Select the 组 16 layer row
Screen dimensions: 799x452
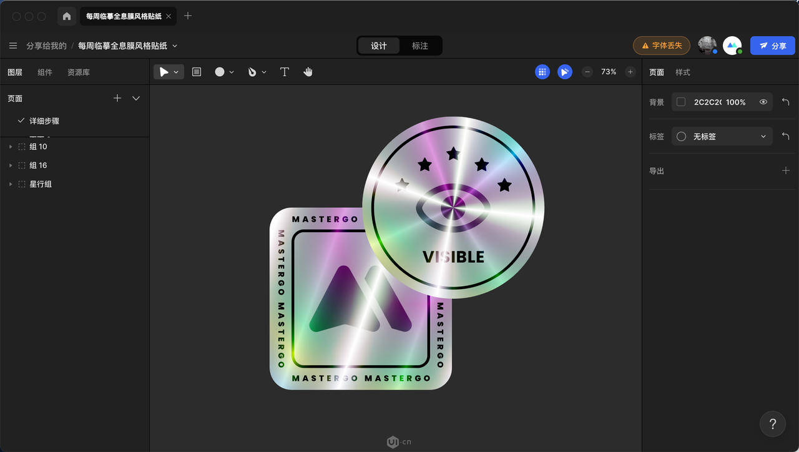[75, 165]
